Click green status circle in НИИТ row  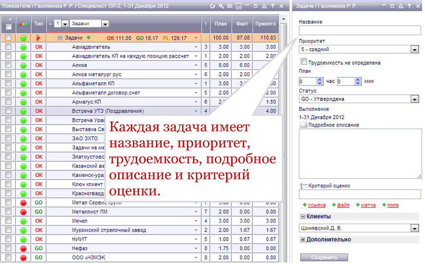(x=23, y=239)
